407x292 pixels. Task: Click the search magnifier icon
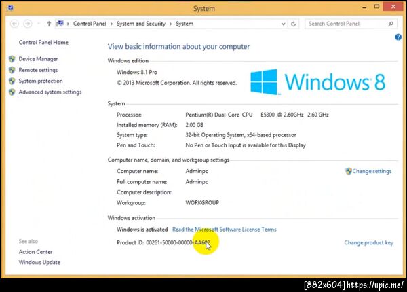[391, 24]
